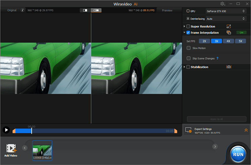The height and width of the screenshot is (165, 251).
Task: Switch to single-view preview layout
Action: (x=85, y=10)
